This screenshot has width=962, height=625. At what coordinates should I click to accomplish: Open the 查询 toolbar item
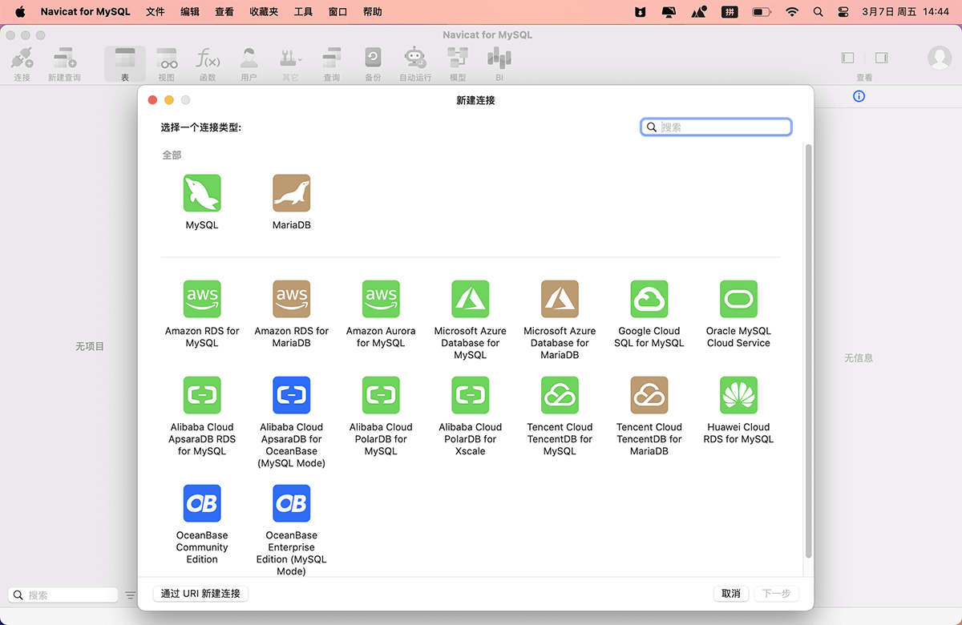point(332,64)
